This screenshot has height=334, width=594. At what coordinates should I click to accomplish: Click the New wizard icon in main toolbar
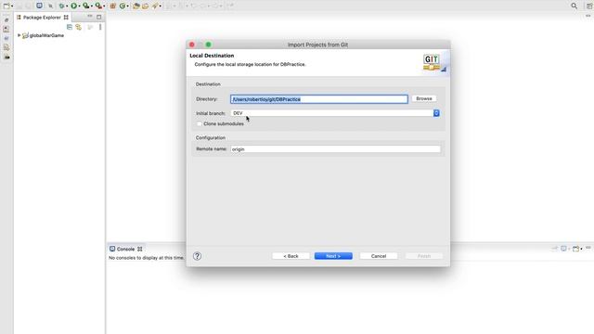click(6, 6)
